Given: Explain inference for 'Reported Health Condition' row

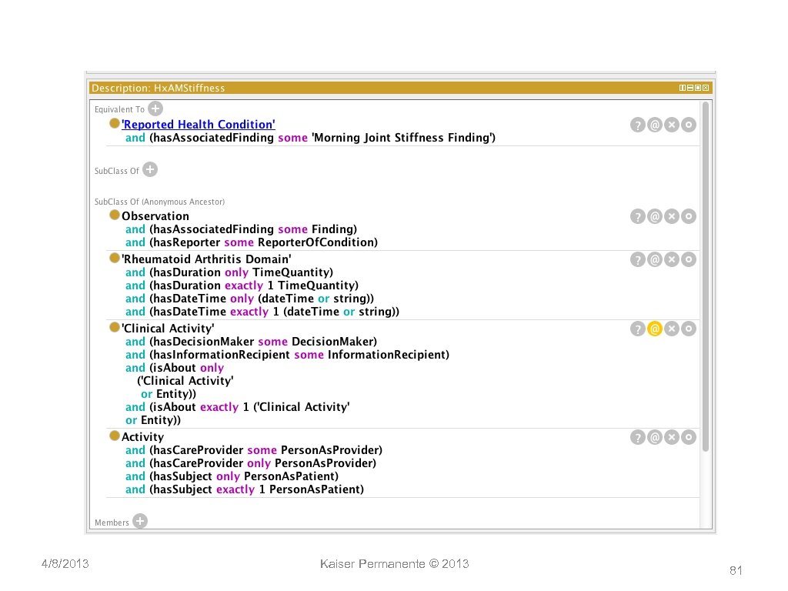Looking at the screenshot, I should [638, 125].
